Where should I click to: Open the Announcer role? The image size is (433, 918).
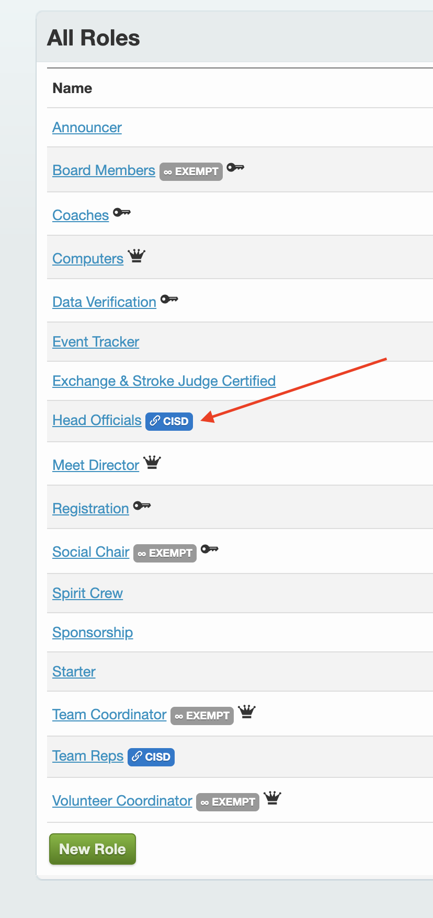[87, 128]
